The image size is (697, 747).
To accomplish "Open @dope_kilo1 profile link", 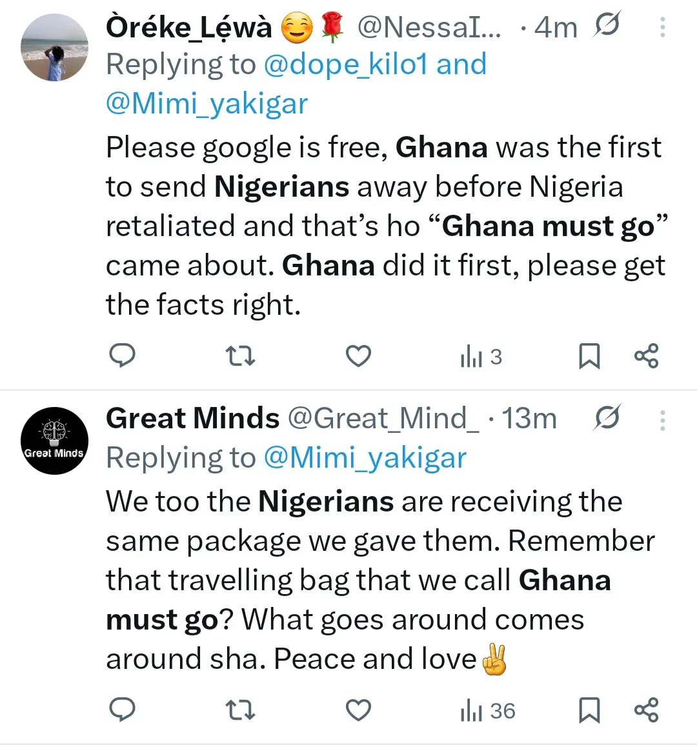I will pos(346,65).
